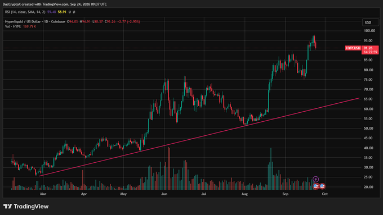Screen dimensions: 383x215
Task: Click the Mar label on the time axis
Action: coord(43,194)
